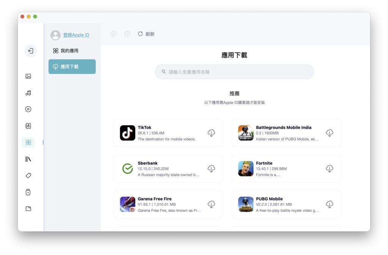Click the Garena Free Fire title
388x255 pixels.
click(x=155, y=199)
